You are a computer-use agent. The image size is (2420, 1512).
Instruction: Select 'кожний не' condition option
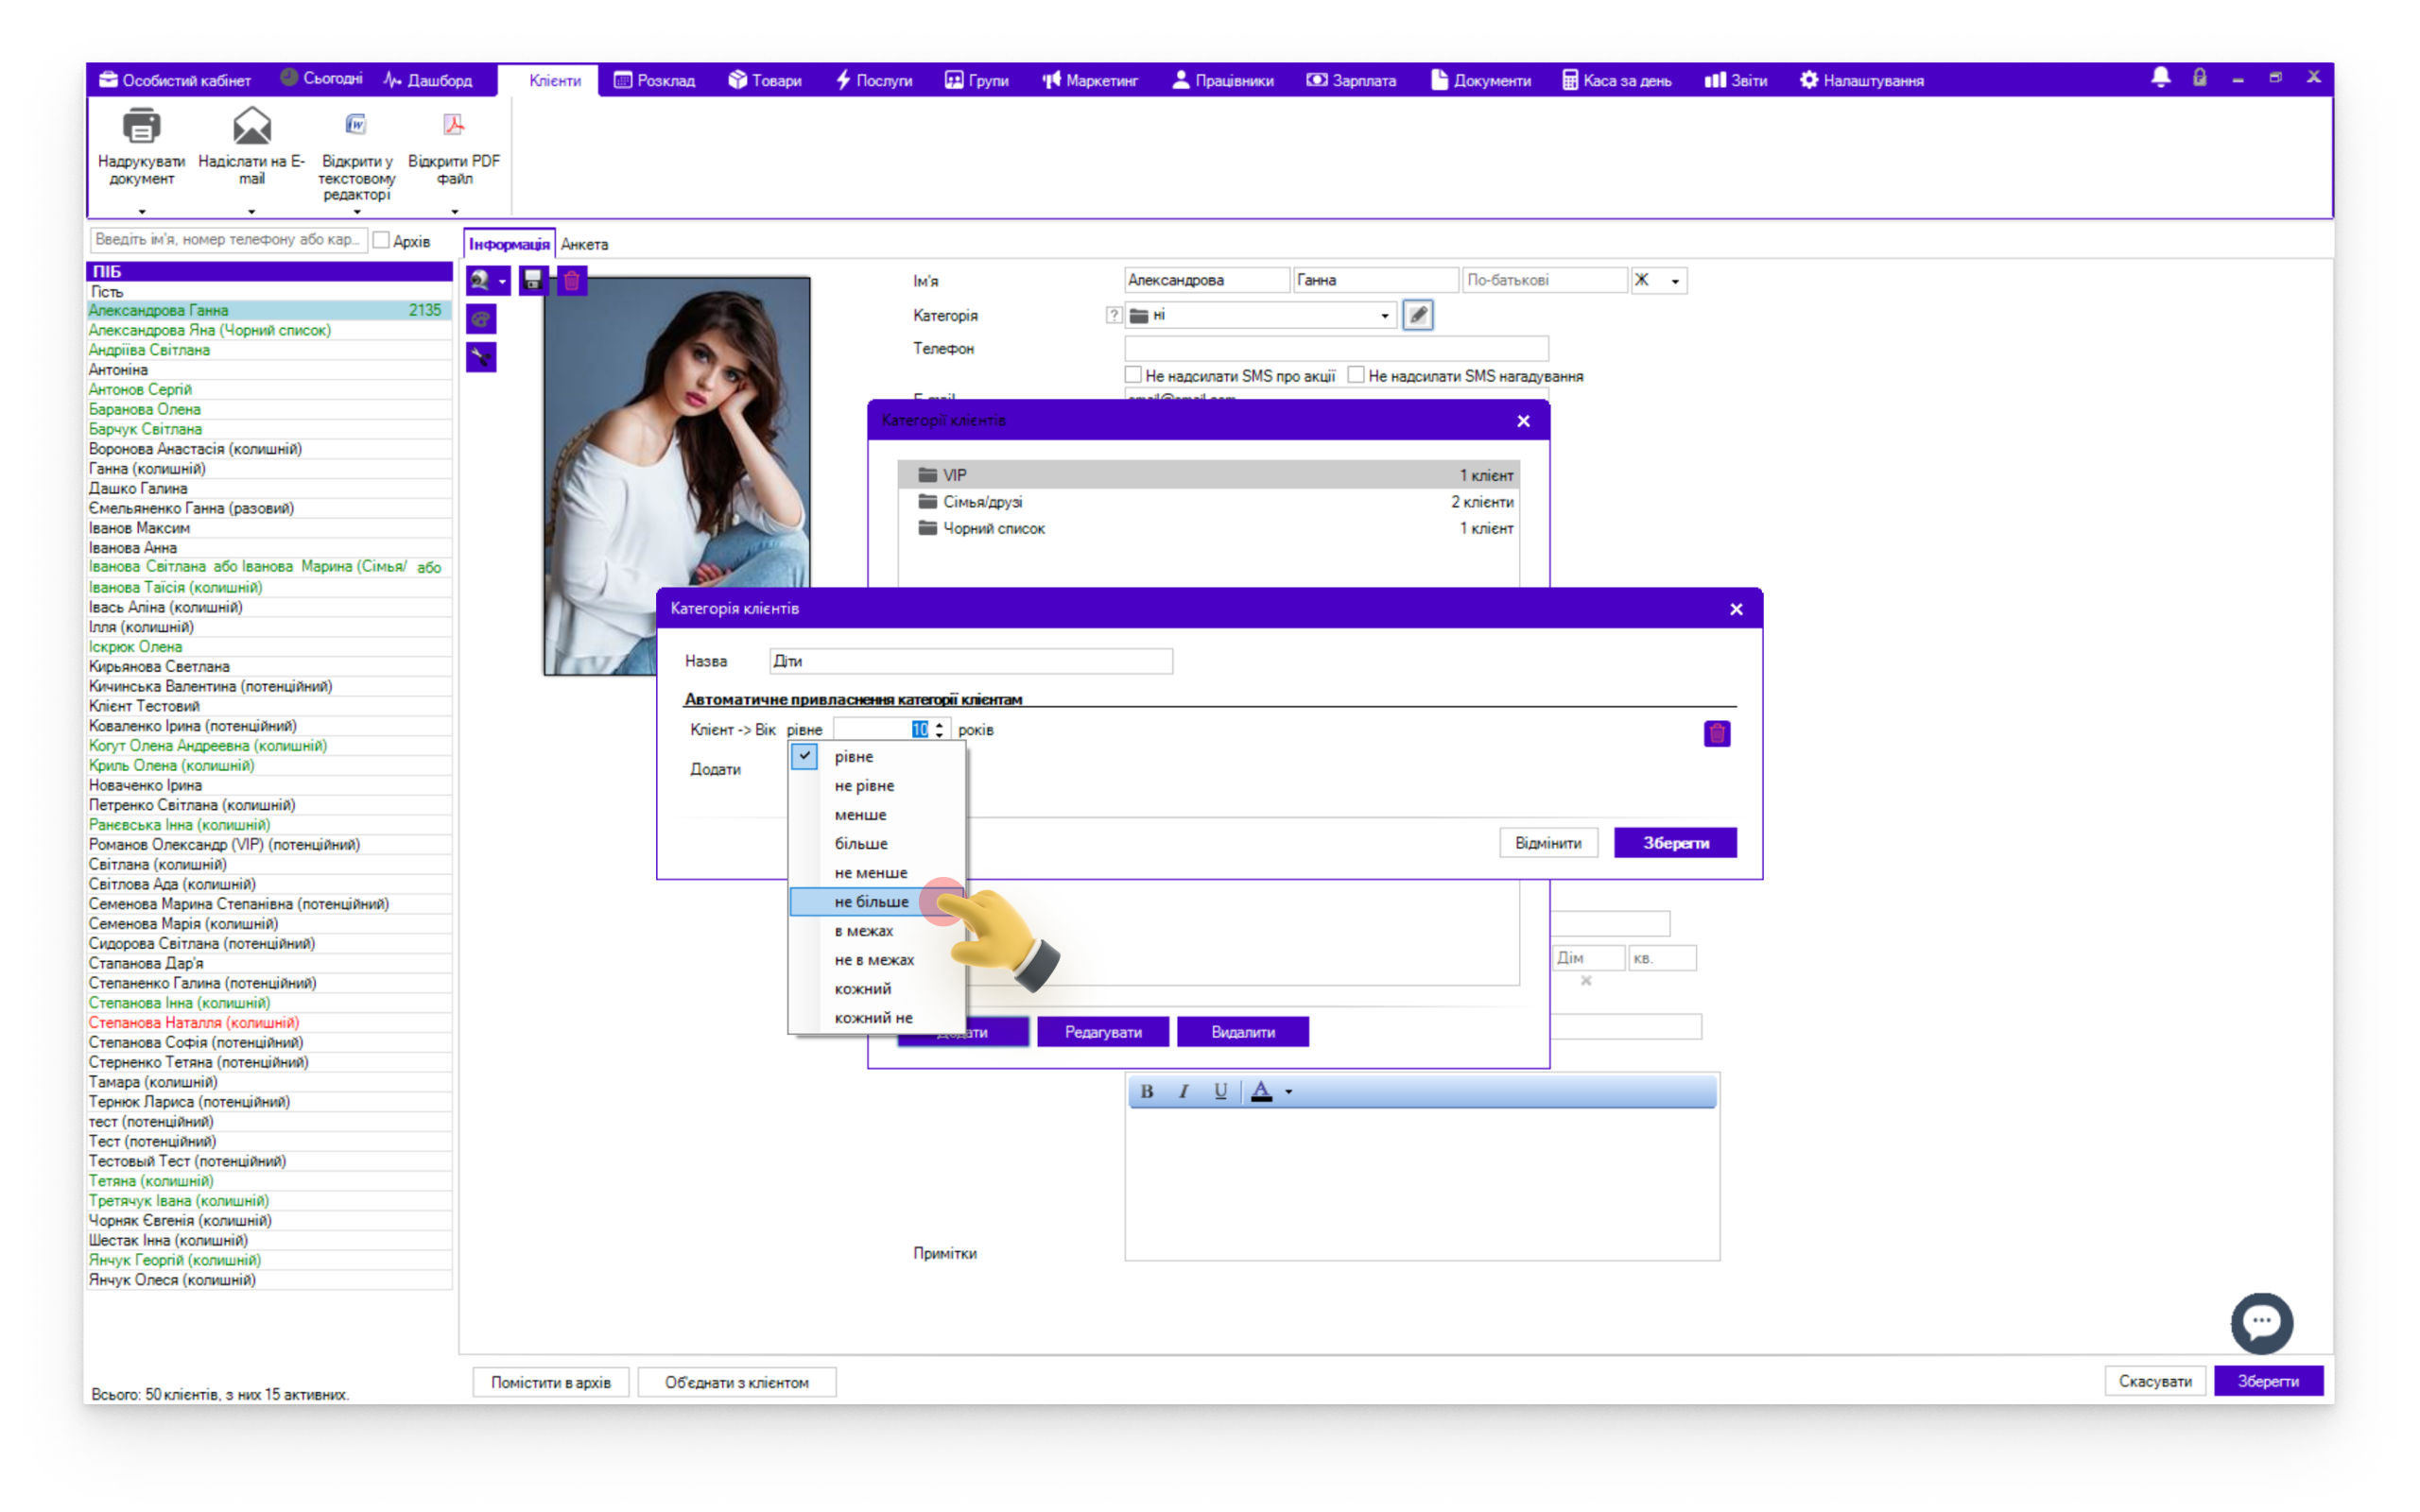click(876, 1017)
